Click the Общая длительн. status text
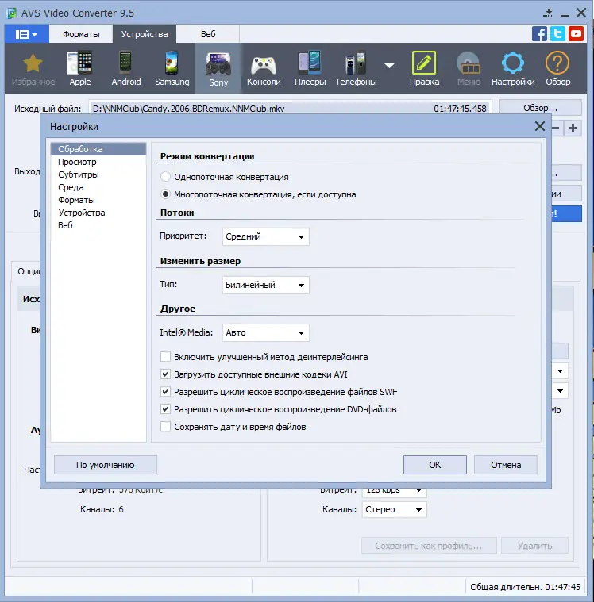594x602 pixels. (x=525, y=587)
